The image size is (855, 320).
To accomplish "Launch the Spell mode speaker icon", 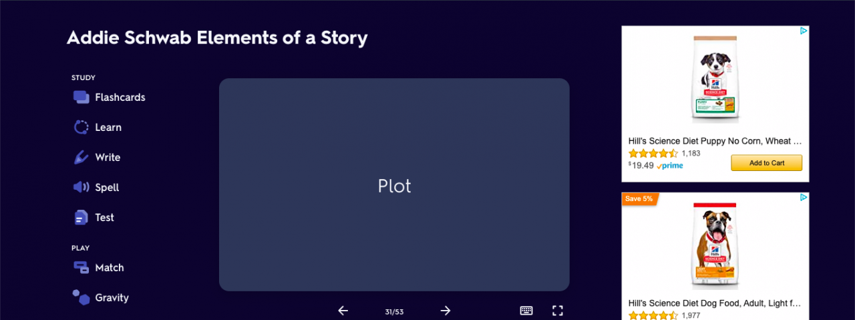I will coord(81,188).
